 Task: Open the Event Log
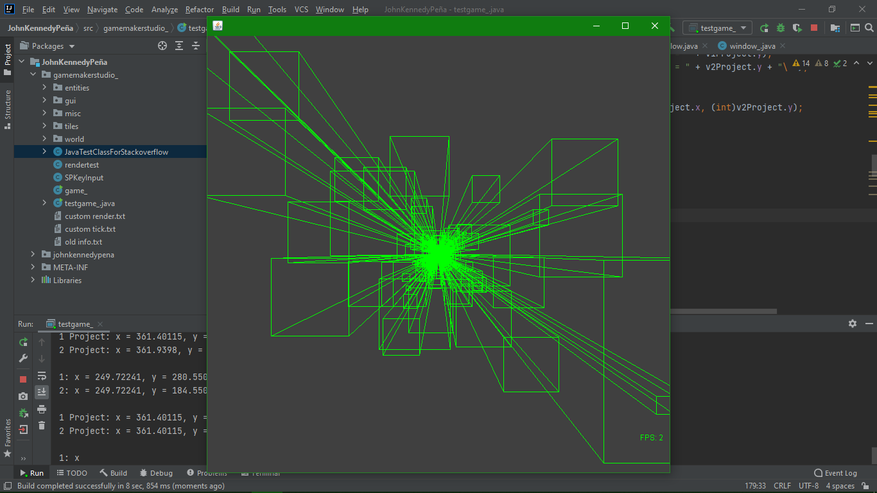[835, 473]
